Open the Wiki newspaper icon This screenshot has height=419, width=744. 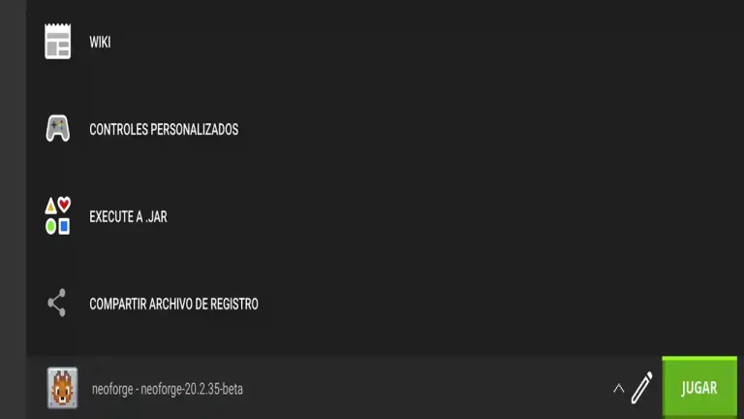coord(58,42)
